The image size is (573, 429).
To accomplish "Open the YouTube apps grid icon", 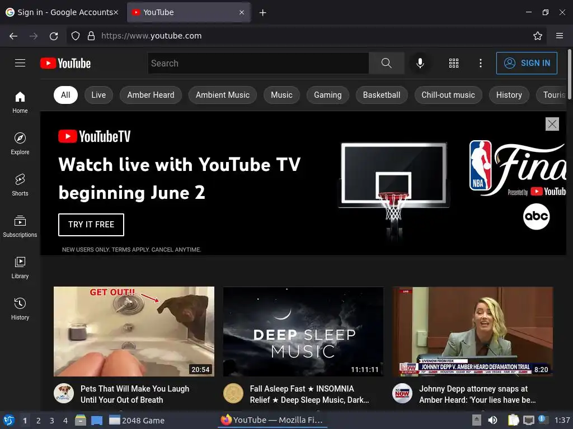I will click(453, 63).
